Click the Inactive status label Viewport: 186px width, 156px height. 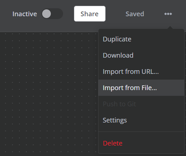coord(25,14)
